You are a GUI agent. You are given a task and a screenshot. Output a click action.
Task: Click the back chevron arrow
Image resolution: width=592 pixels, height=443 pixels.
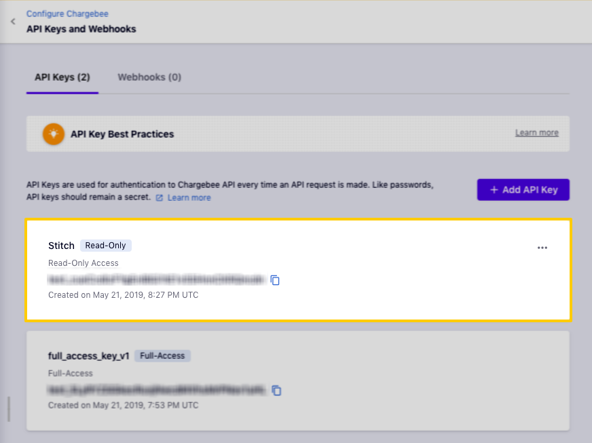point(12,22)
